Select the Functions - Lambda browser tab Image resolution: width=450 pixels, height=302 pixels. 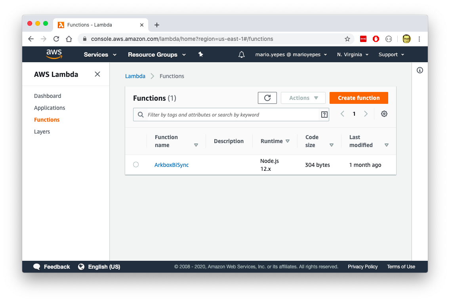tap(101, 25)
